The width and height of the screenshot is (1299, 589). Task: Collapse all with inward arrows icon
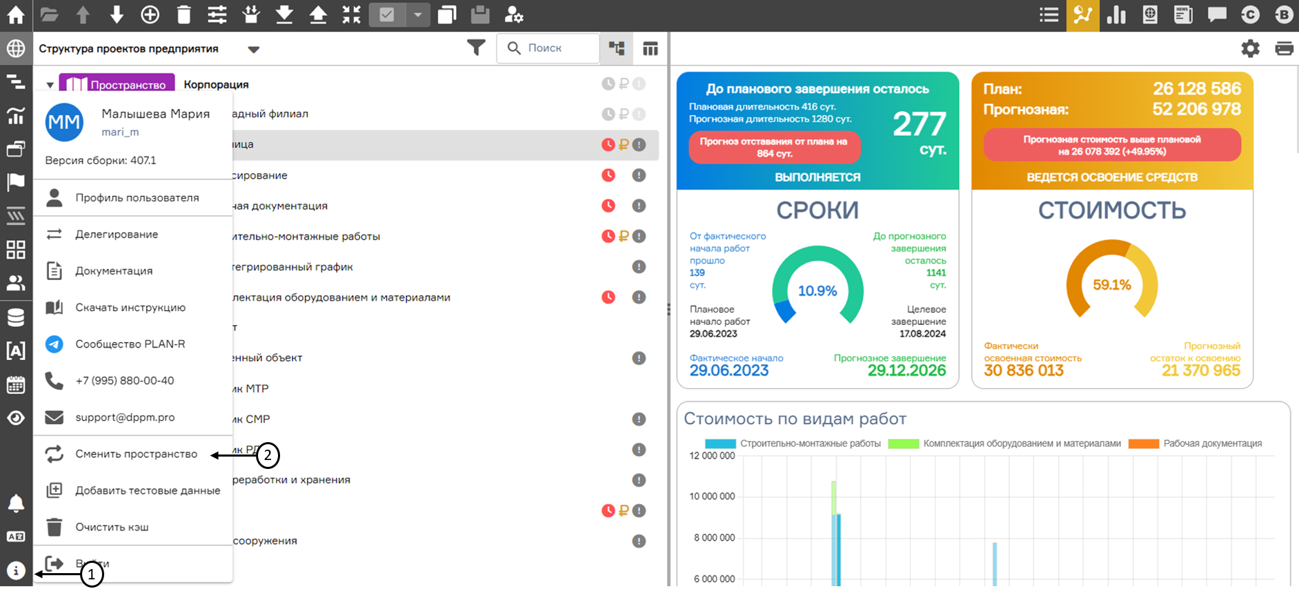click(x=351, y=14)
